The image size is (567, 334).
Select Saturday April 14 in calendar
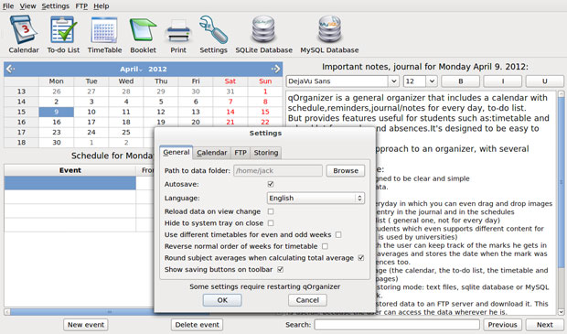230,112
